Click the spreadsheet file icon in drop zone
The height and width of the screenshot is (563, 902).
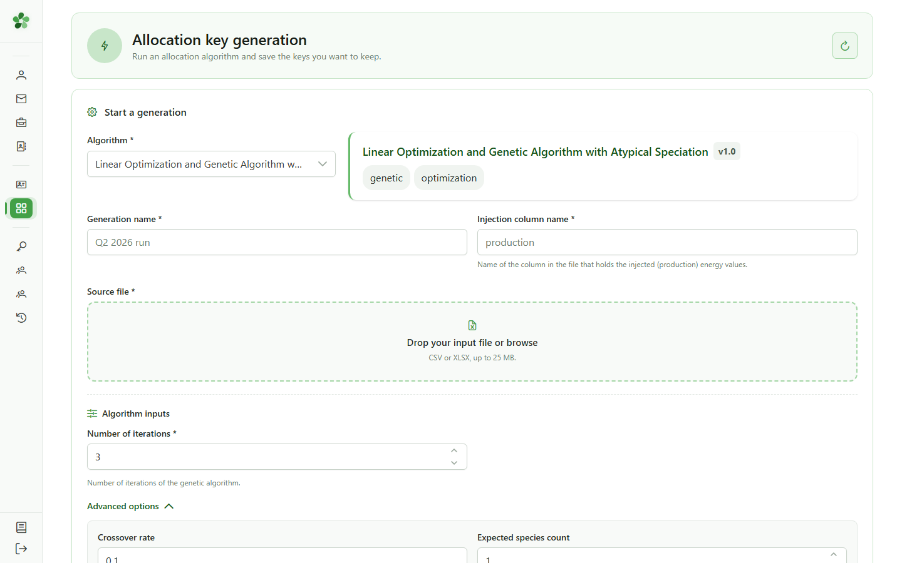(472, 325)
